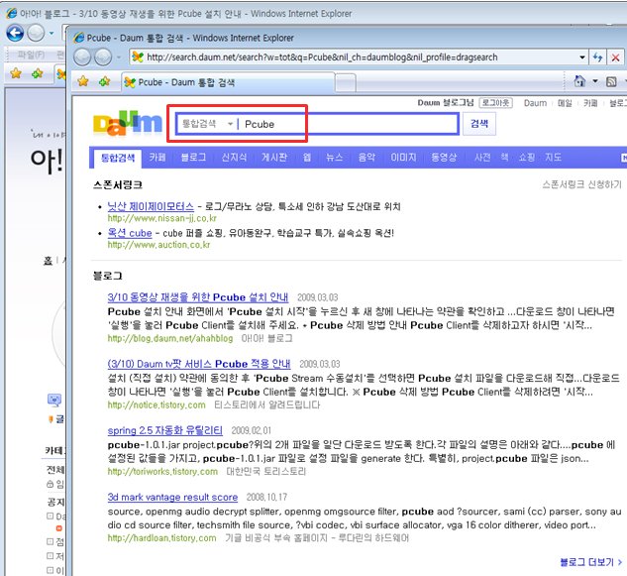Click the Refresh page icon
The image size is (627, 576).
coord(597,58)
